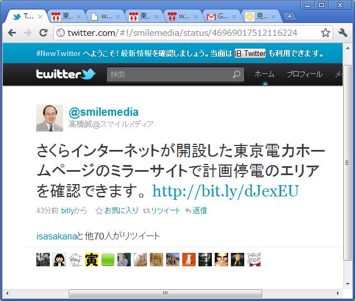Open a new browser tab

click(289, 16)
